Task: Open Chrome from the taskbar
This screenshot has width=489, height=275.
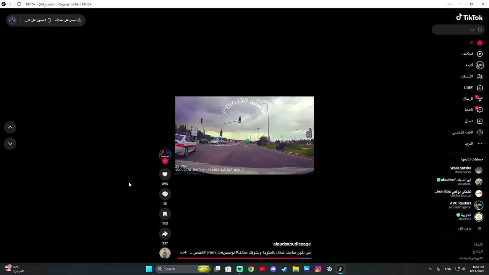Action: pos(251,269)
